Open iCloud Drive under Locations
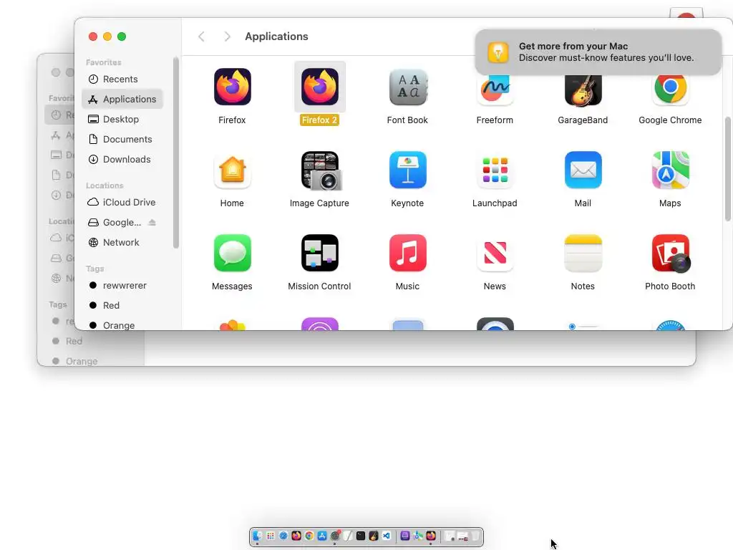The image size is (733, 550). tap(122, 202)
